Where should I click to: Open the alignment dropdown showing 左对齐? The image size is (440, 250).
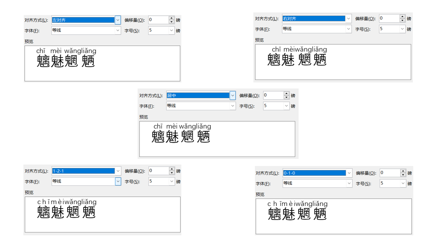(x=118, y=20)
